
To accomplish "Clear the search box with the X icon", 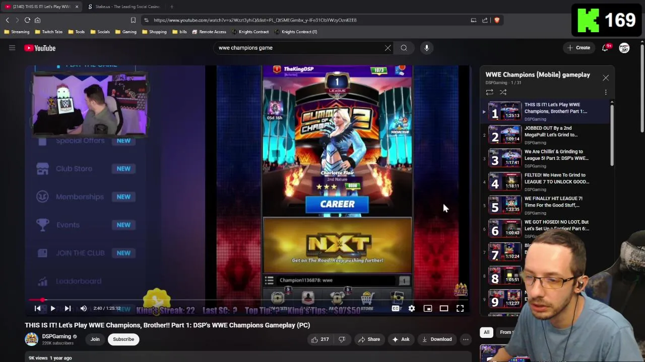I will coord(388,48).
